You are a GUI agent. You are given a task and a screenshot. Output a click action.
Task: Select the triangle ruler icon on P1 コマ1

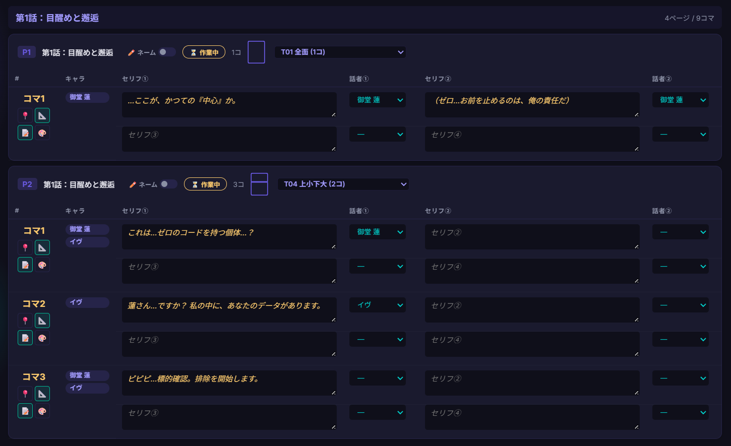42,115
